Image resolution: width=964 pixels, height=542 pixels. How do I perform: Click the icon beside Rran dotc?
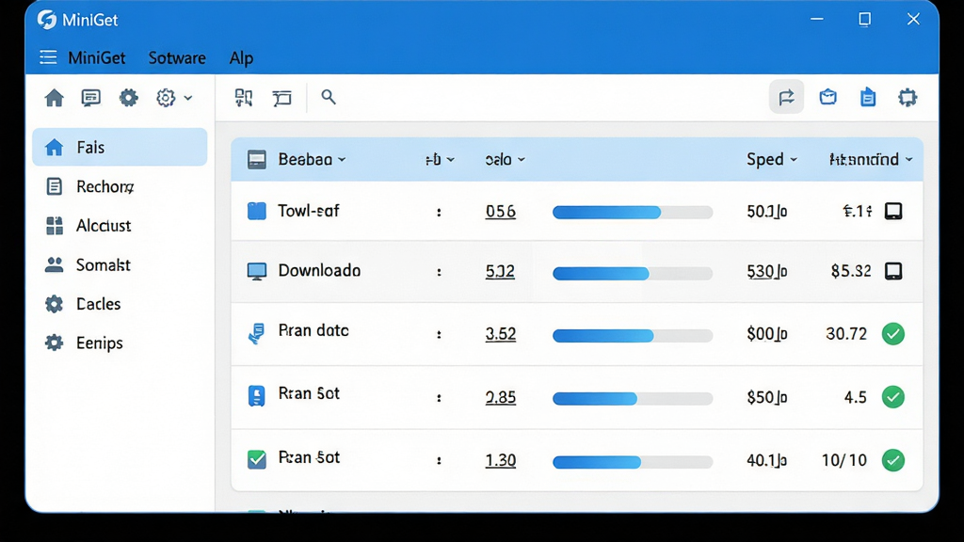pyautogui.click(x=256, y=333)
